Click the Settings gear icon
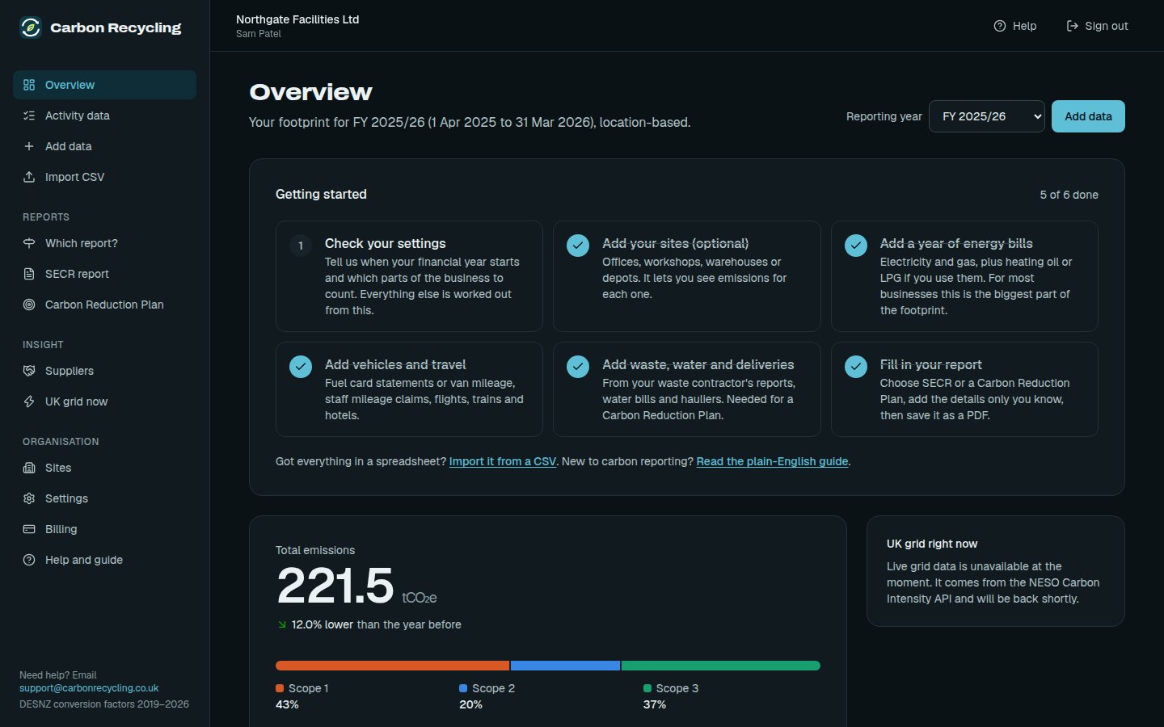 [x=29, y=498]
